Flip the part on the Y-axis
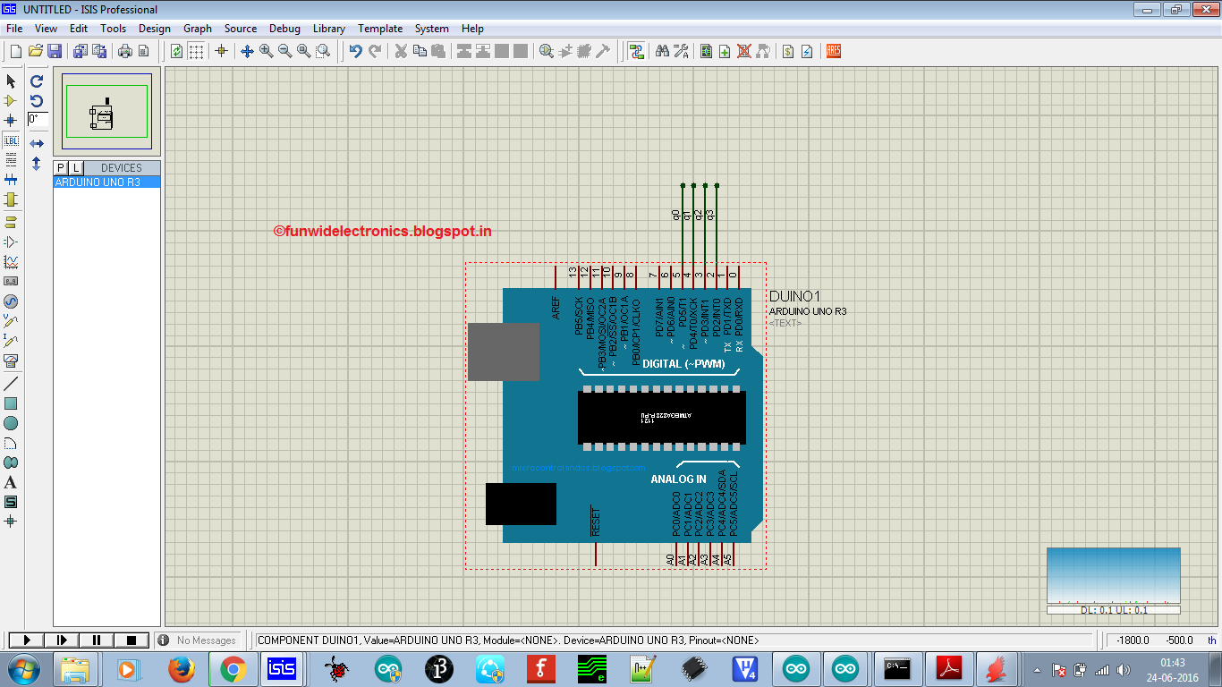Screen dimensions: 1222x687 37,164
